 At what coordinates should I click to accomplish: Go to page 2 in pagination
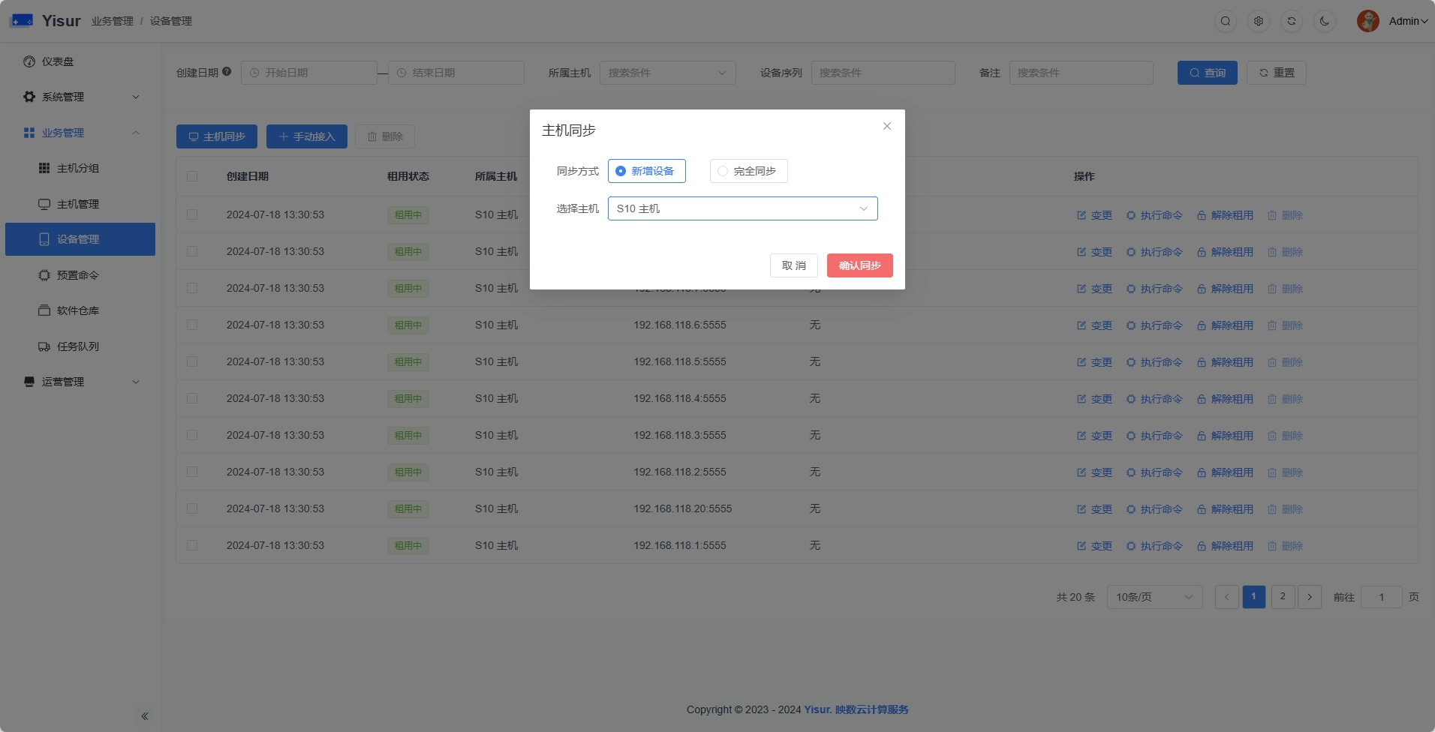pyautogui.click(x=1283, y=597)
